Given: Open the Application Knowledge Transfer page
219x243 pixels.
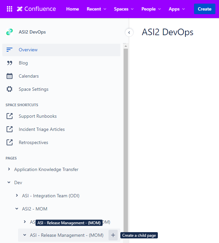Looking at the screenshot, I should 46,169.
